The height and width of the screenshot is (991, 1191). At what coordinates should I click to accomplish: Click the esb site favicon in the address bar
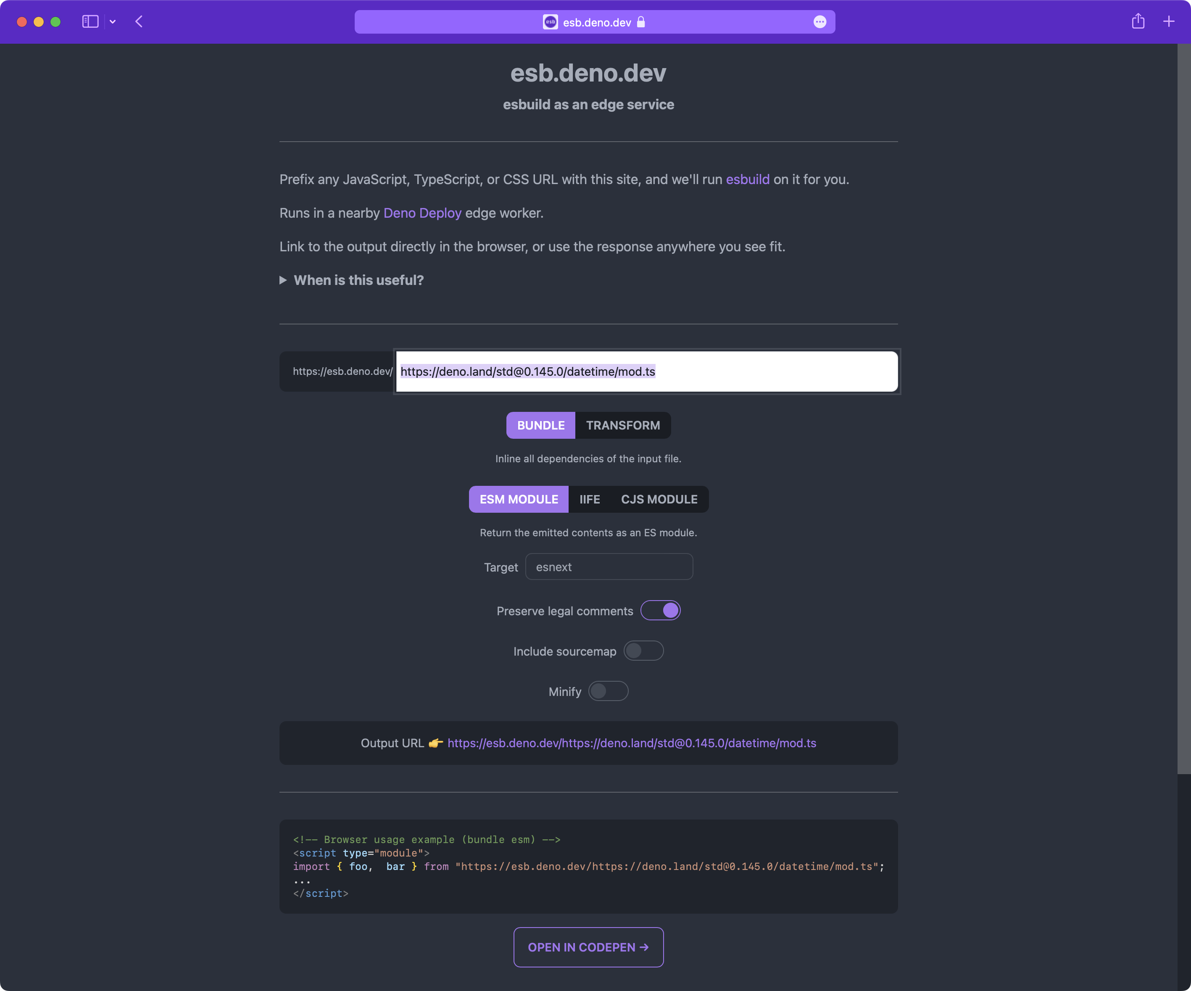click(550, 22)
